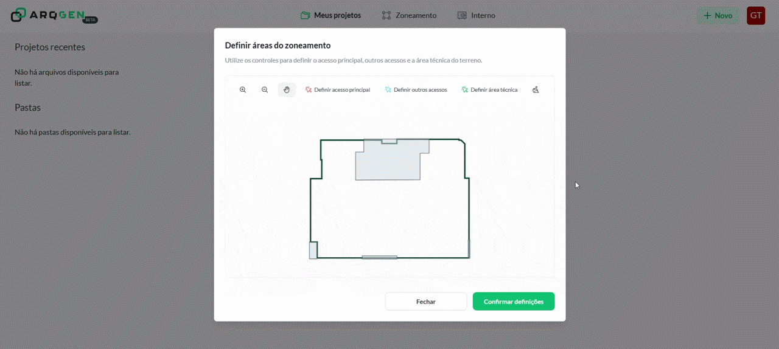Activate Definir outros acessos tool

(x=416, y=90)
